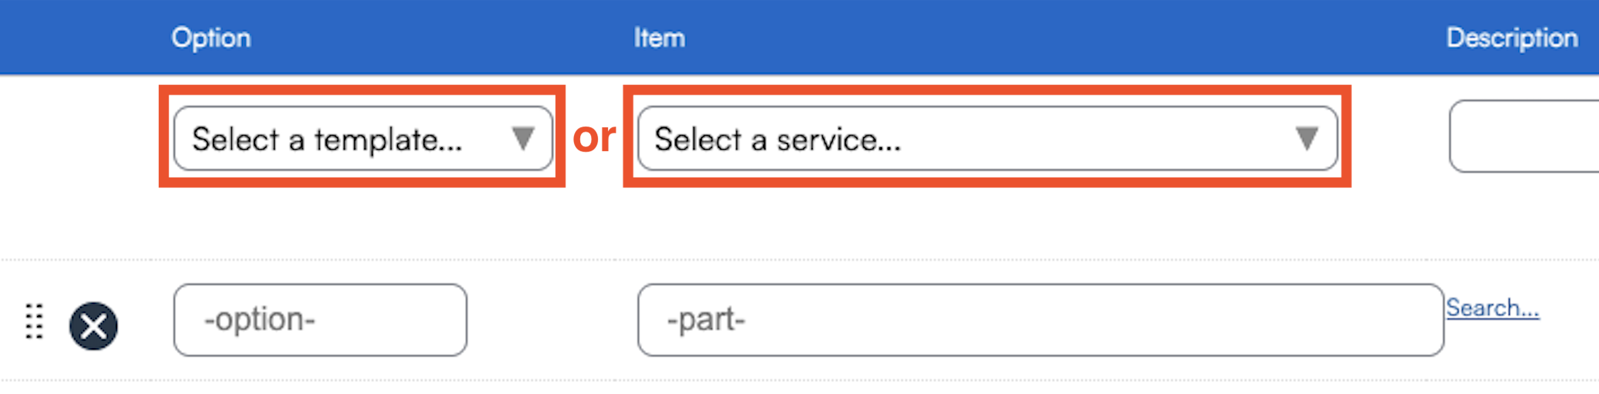
Task: Click the Option column header
Action: point(211,38)
